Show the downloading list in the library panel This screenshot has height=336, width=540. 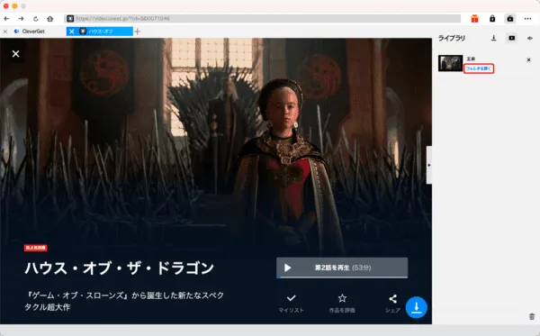pos(494,38)
